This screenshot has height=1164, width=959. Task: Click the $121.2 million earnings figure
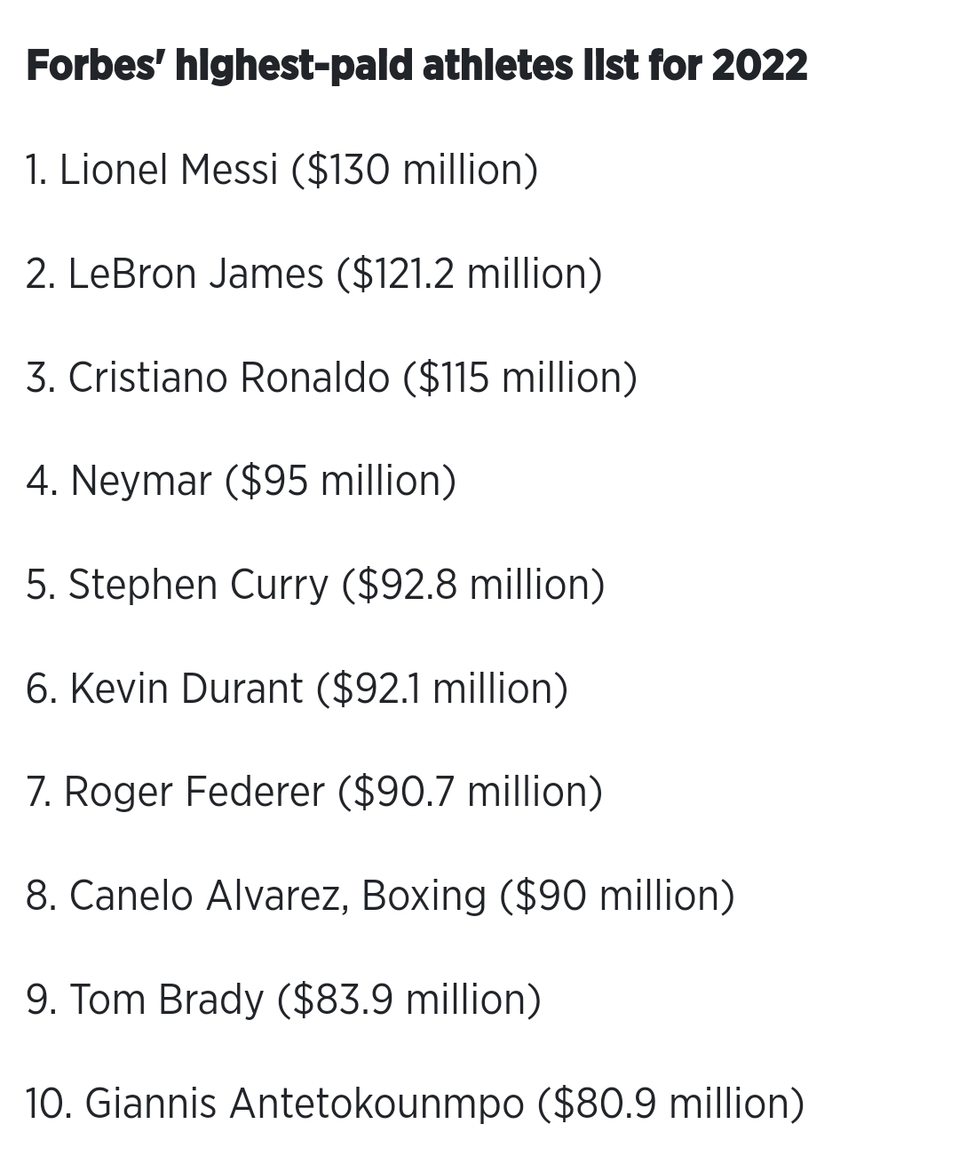[x=470, y=274]
